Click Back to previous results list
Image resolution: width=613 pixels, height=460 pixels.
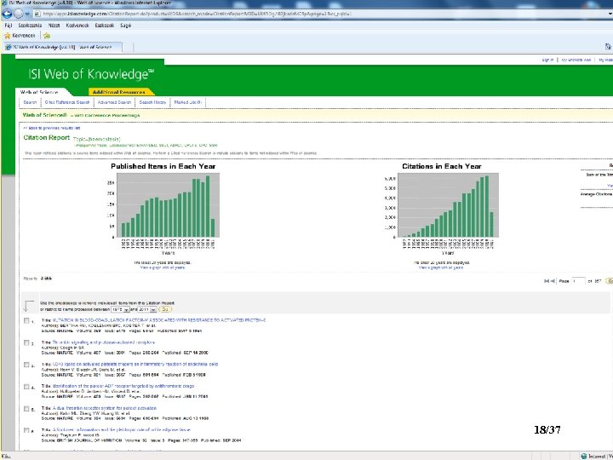point(52,128)
